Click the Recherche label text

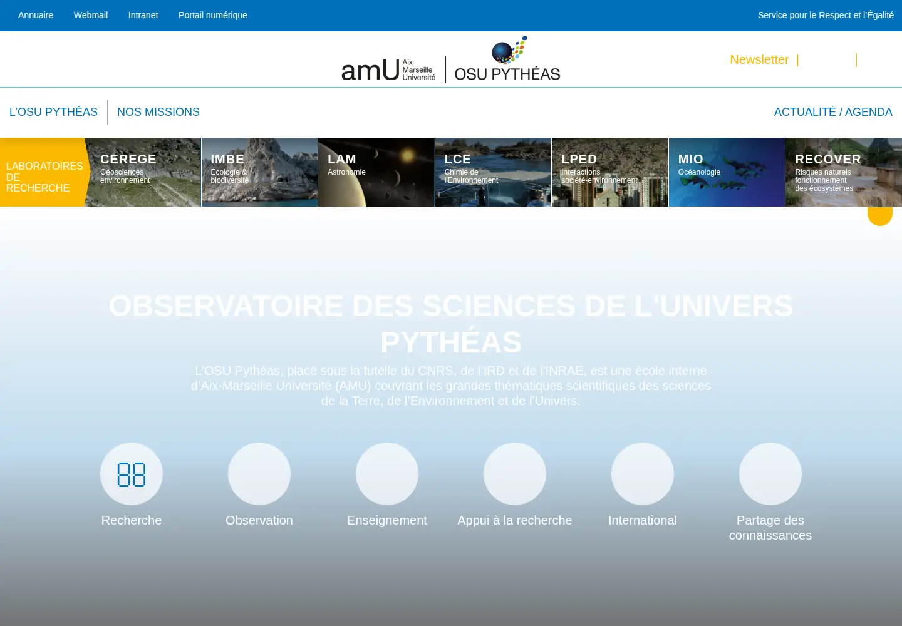[x=132, y=520]
